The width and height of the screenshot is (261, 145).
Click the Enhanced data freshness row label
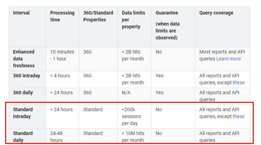pyautogui.click(x=24, y=59)
